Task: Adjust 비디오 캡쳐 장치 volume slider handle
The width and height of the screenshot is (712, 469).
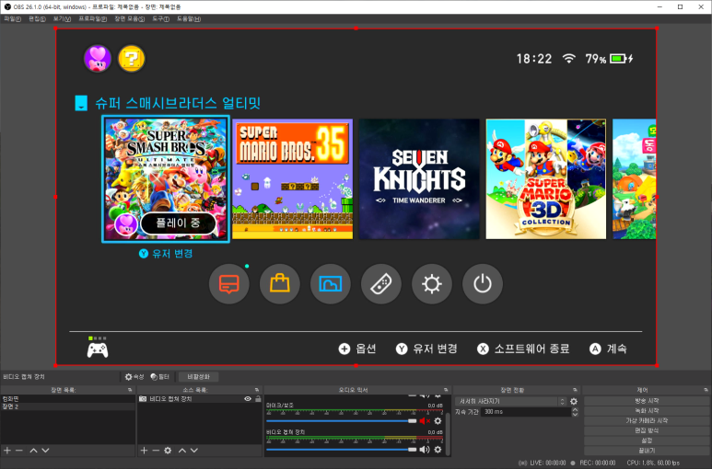Action: [x=413, y=450]
